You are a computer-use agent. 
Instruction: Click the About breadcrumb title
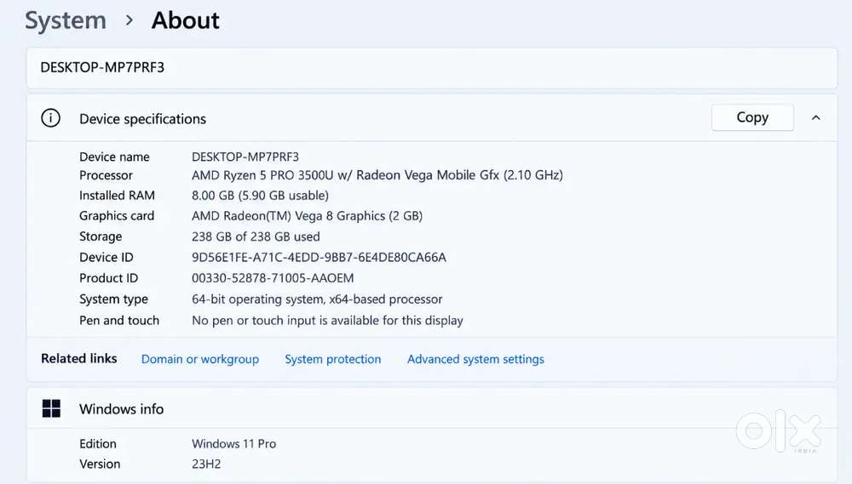coord(185,20)
